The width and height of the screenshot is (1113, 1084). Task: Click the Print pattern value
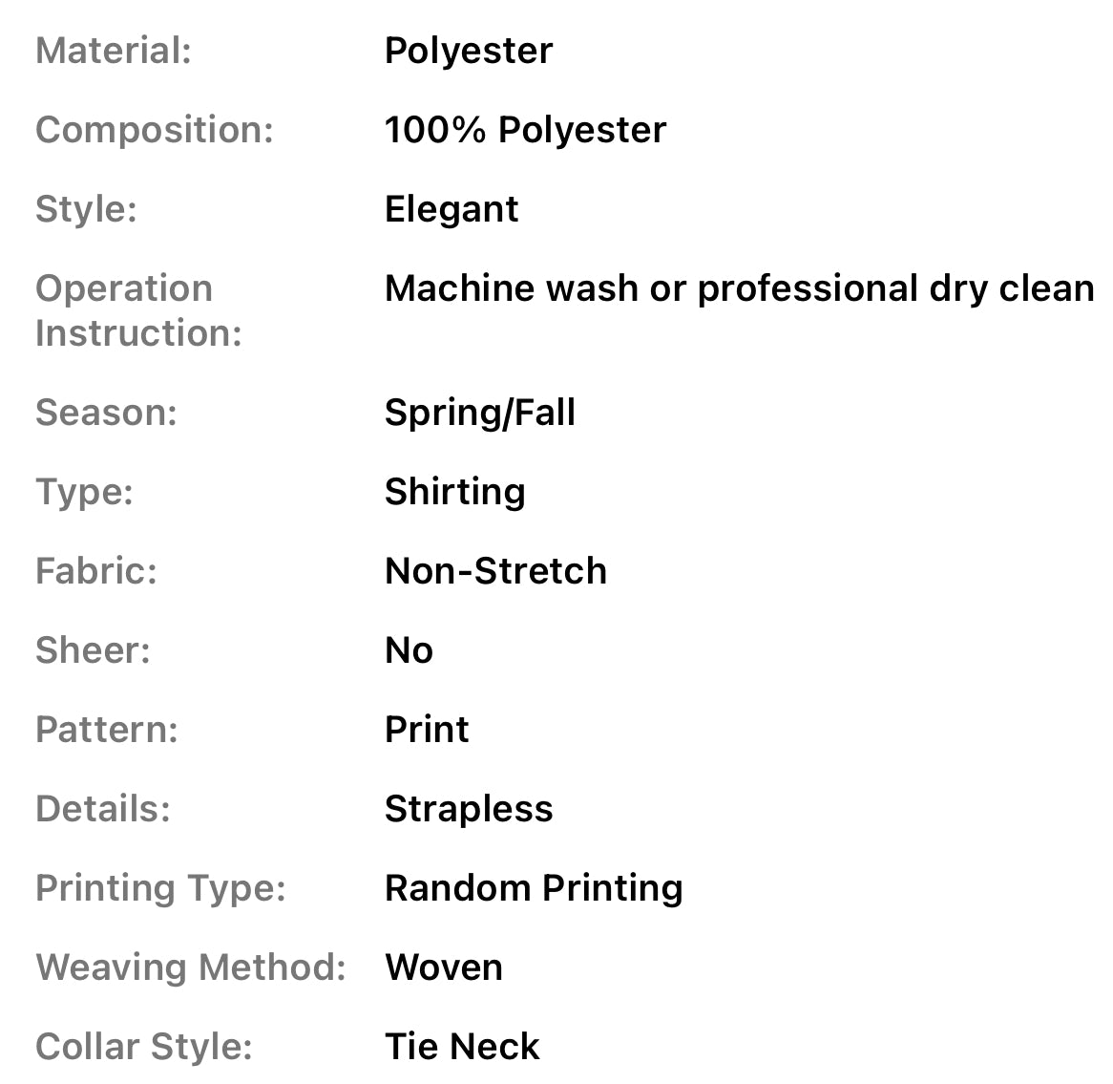(x=427, y=730)
